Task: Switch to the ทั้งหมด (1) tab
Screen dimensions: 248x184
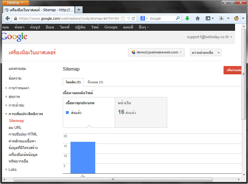Action: 95,82
